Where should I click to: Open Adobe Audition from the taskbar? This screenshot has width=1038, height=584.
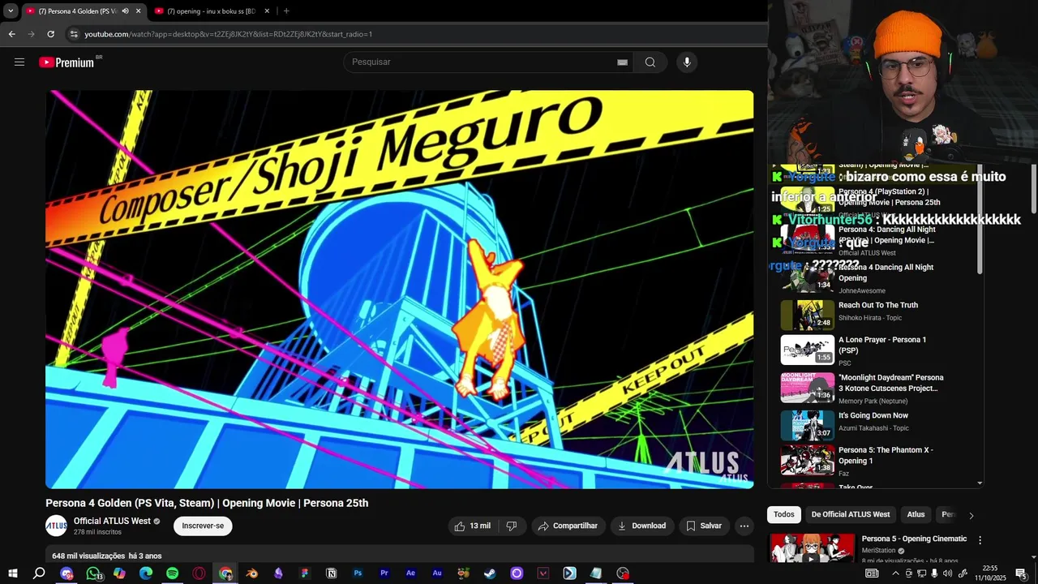(x=437, y=573)
